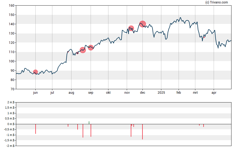This screenshot has width=236, height=150.
Task: Click the 'dec' x-axis label
Action: pos(142,93)
